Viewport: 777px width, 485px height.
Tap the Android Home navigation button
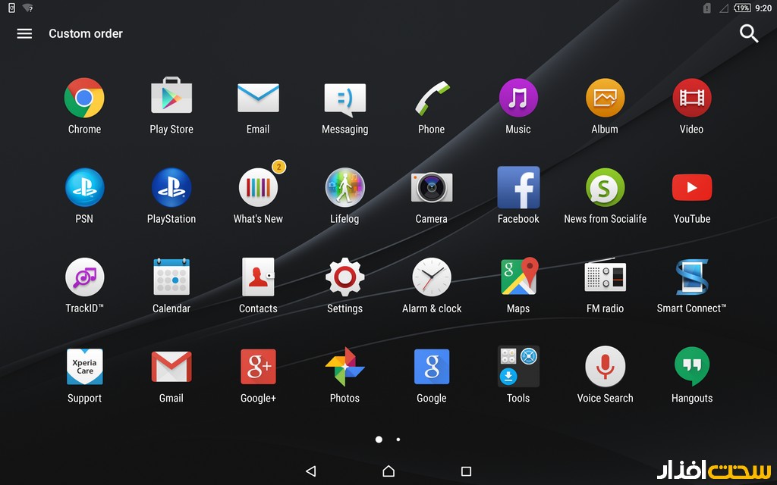tap(388, 471)
